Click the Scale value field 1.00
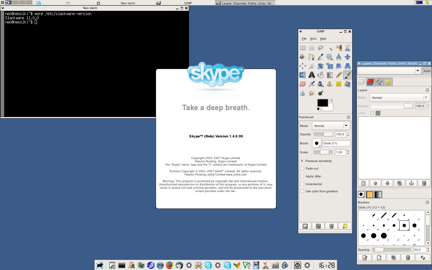This screenshot has height=270, width=432. [x=340, y=152]
